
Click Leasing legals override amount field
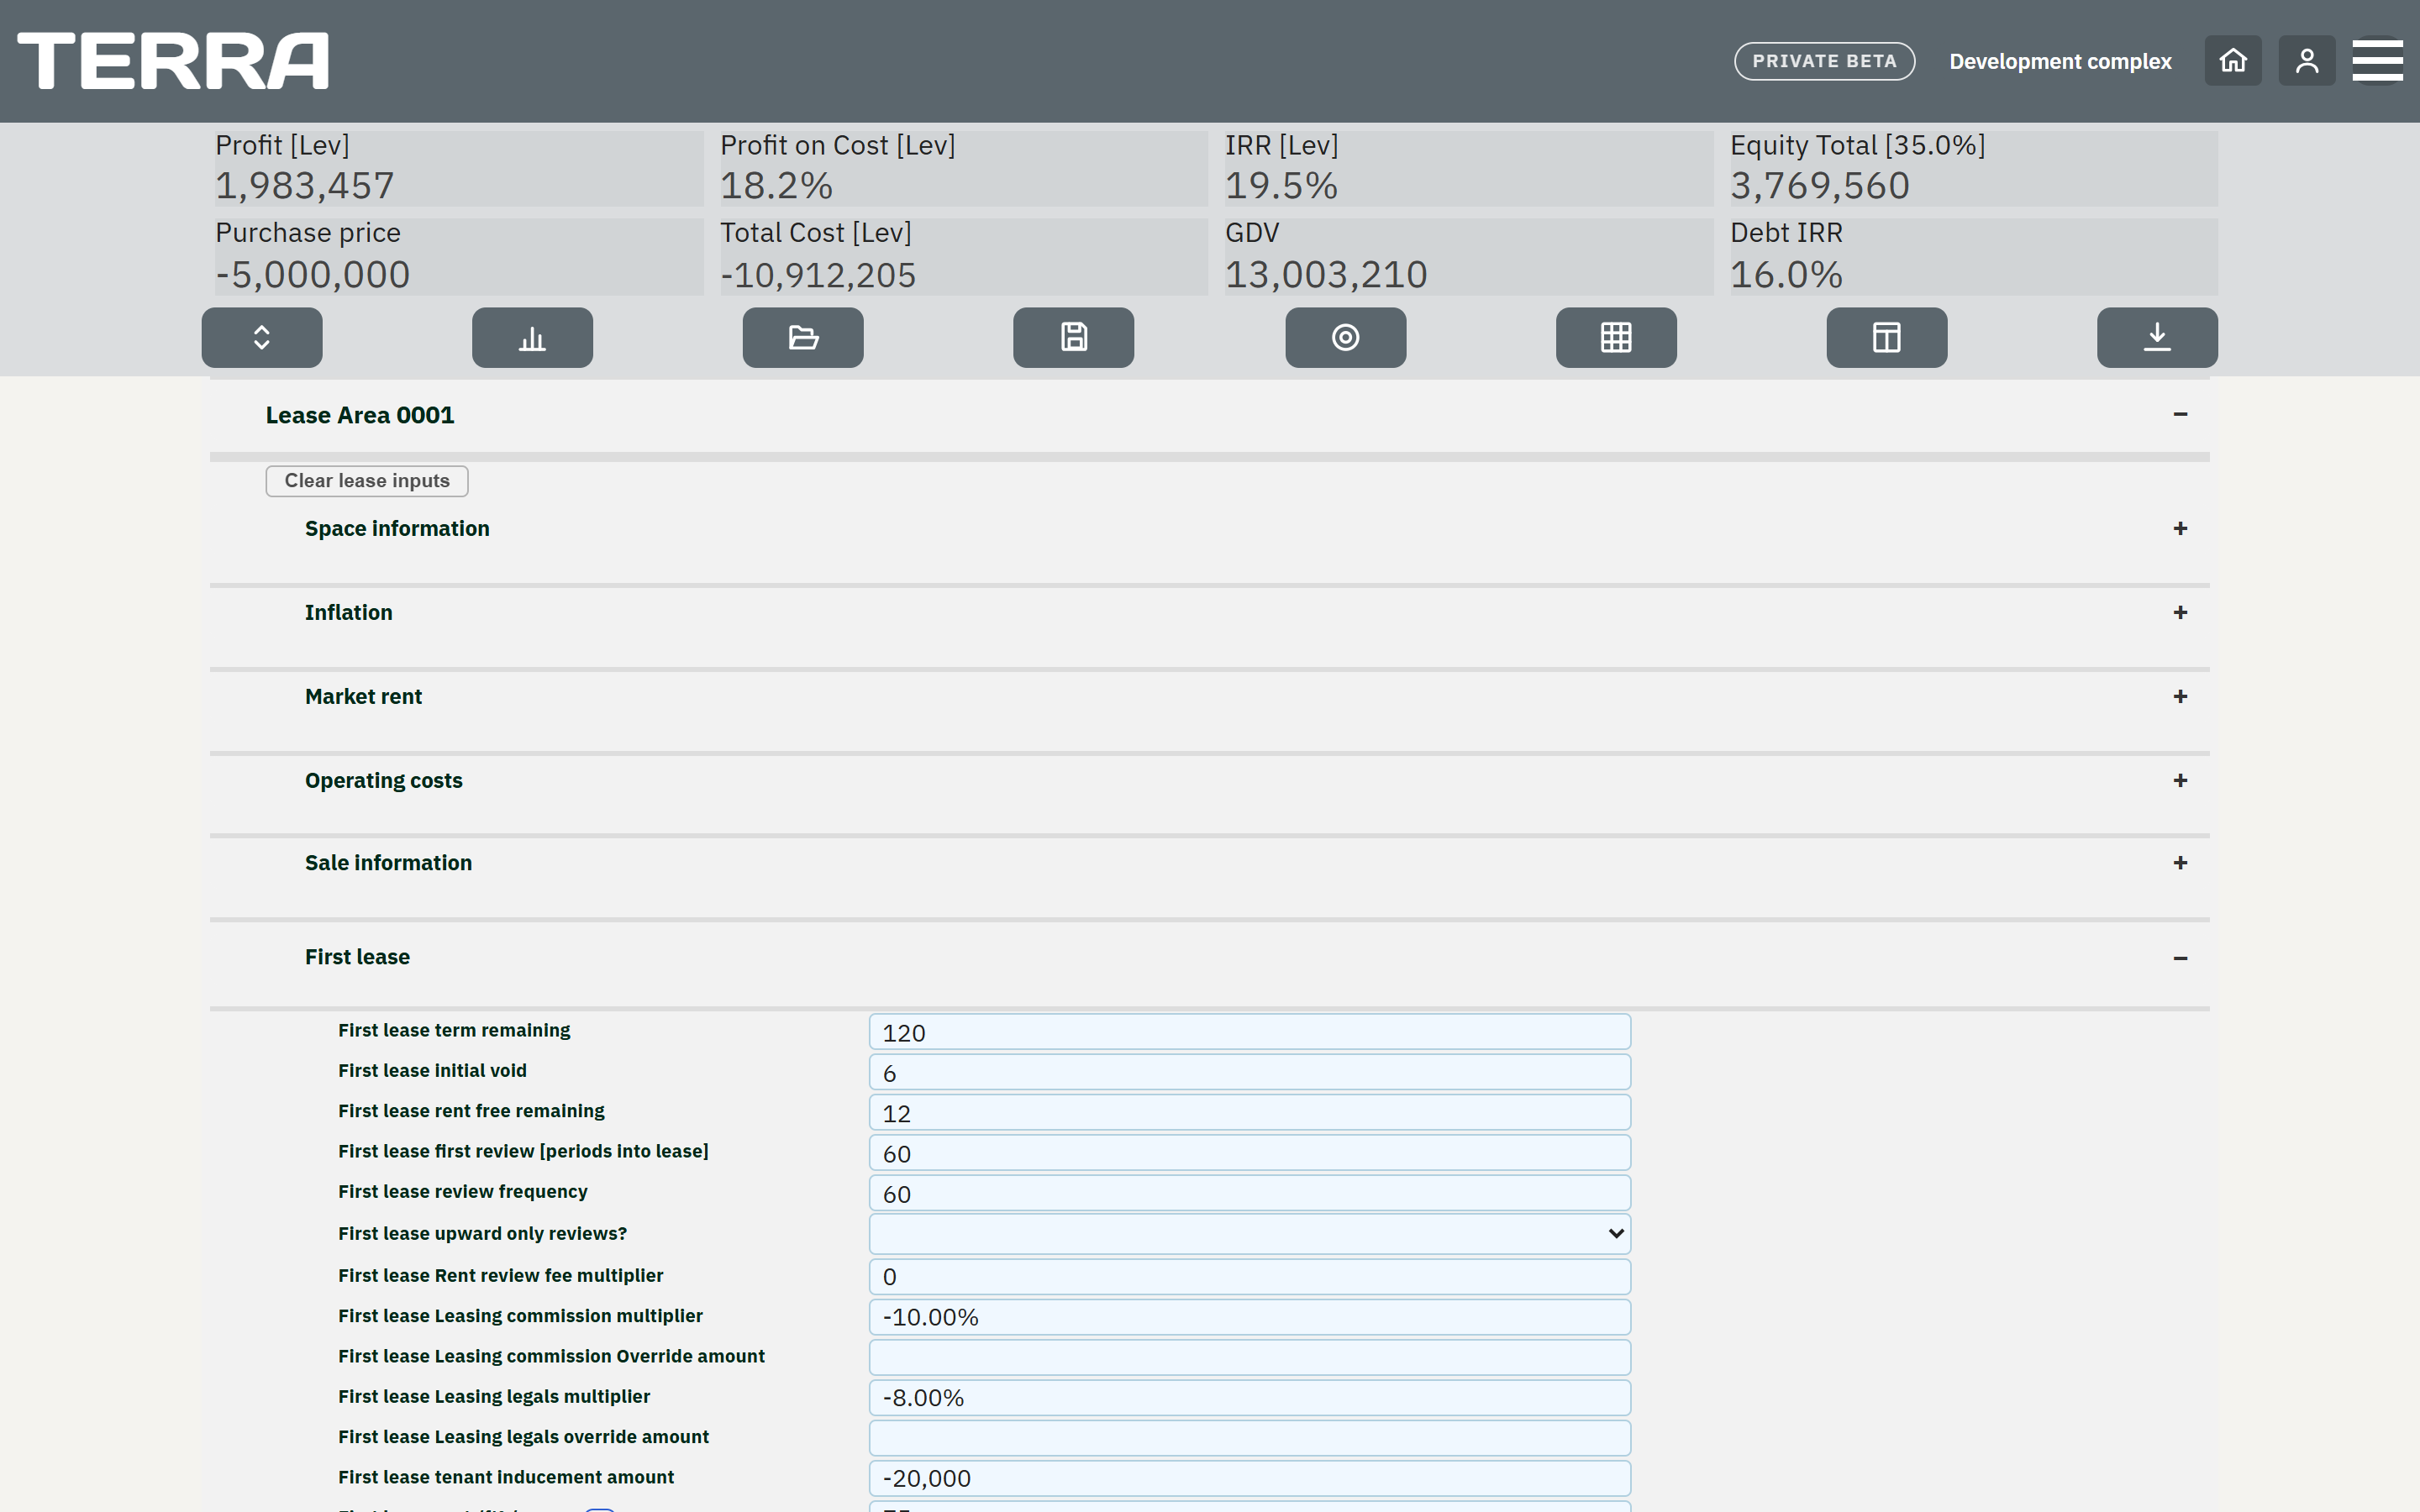pos(1250,1438)
